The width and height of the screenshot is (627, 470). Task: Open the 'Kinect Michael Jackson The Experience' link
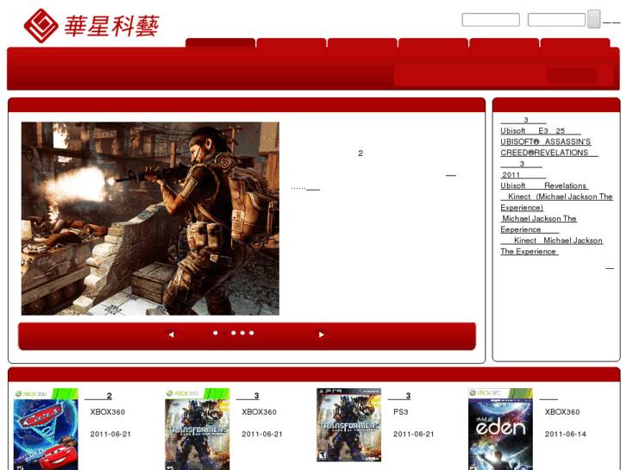551,246
